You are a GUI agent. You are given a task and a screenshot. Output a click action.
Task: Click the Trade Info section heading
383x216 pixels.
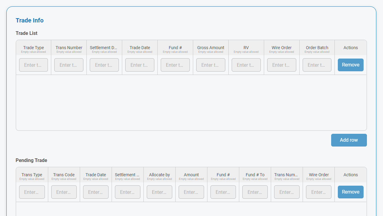[x=30, y=20]
